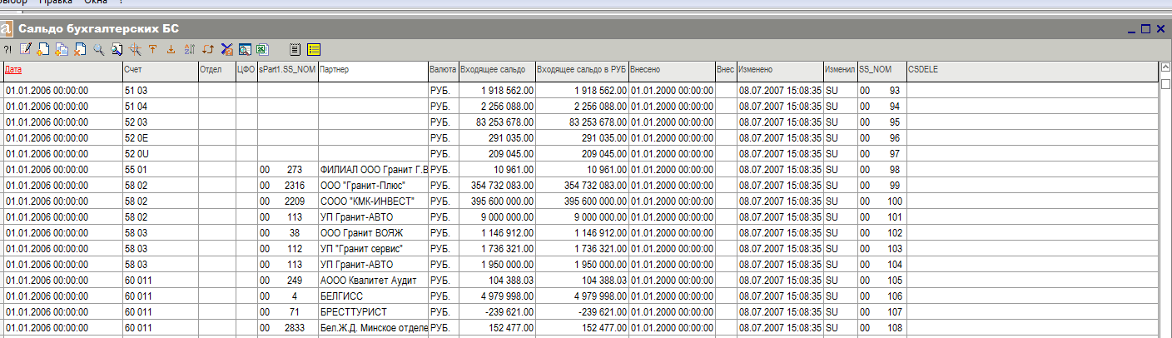The width and height of the screenshot is (1172, 338).
Task: Click the edit record pencil icon
Action: click(25, 50)
